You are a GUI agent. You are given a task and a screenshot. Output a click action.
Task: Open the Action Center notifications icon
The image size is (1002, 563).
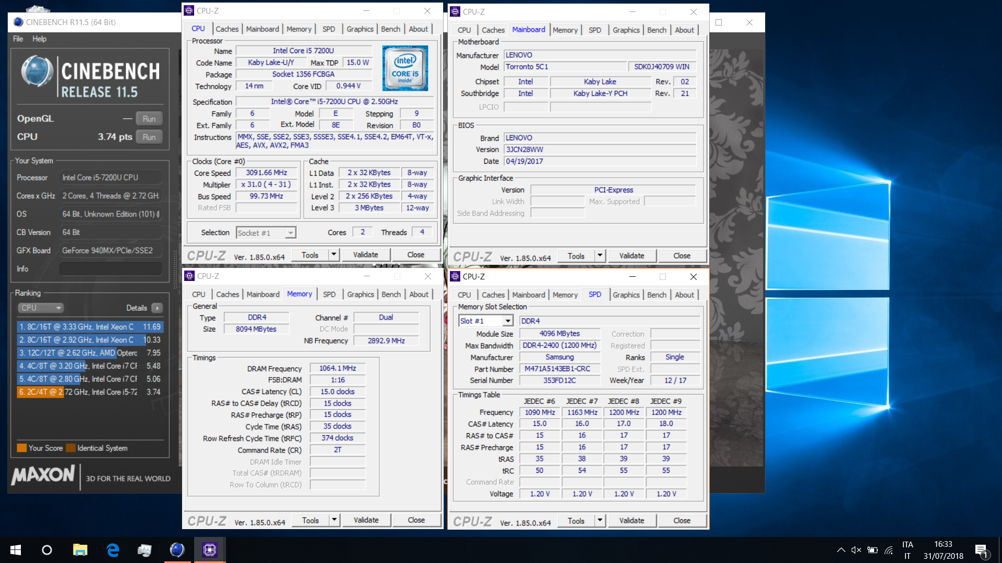coord(981,550)
